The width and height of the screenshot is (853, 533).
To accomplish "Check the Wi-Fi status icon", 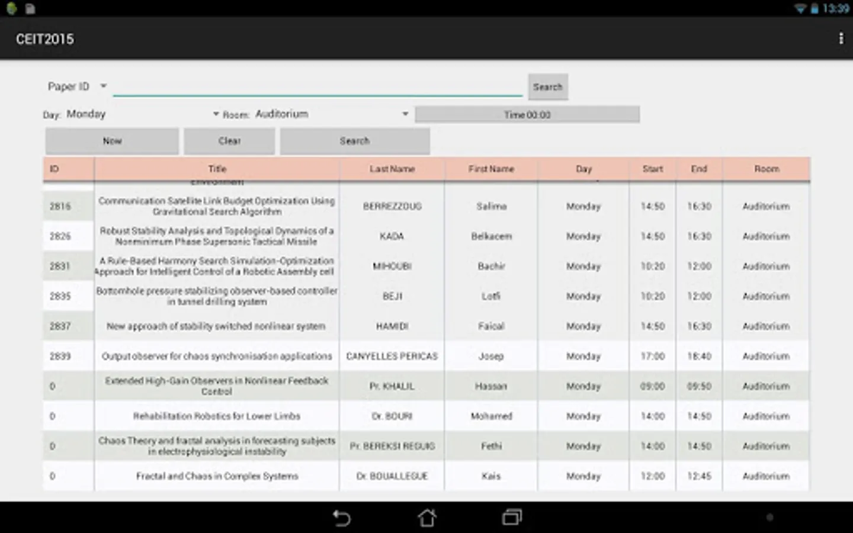I will tap(801, 8).
